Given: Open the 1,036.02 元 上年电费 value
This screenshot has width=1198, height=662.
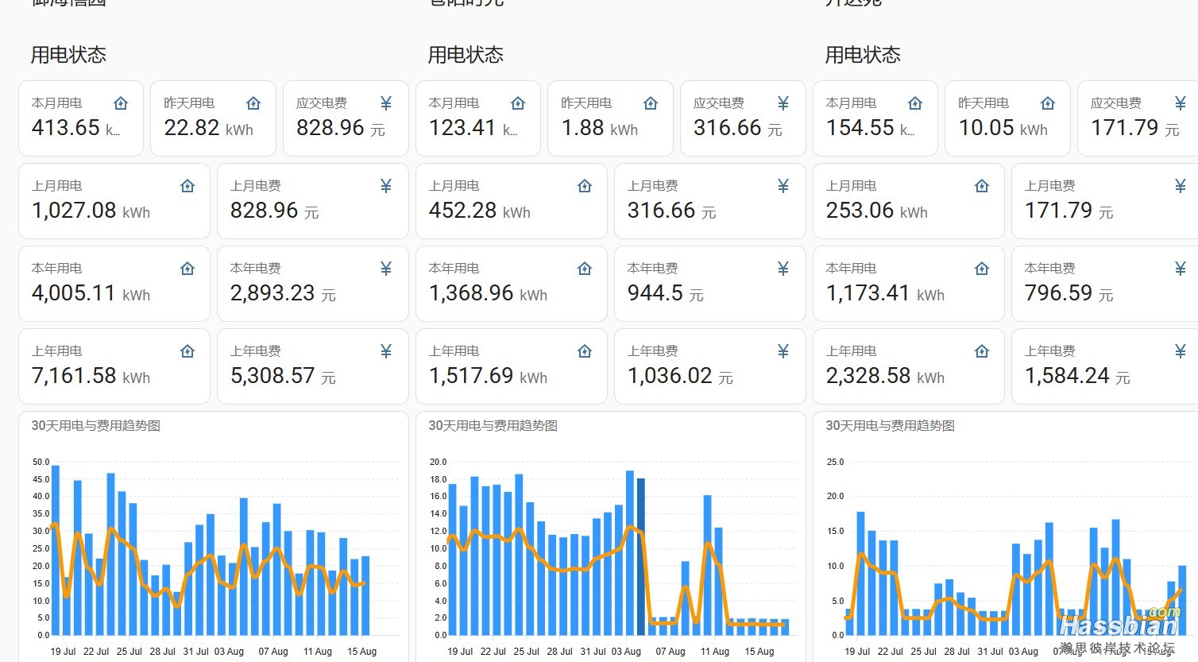Looking at the screenshot, I should point(680,376).
